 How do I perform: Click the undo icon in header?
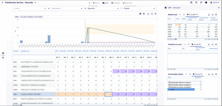click(196, 3)
